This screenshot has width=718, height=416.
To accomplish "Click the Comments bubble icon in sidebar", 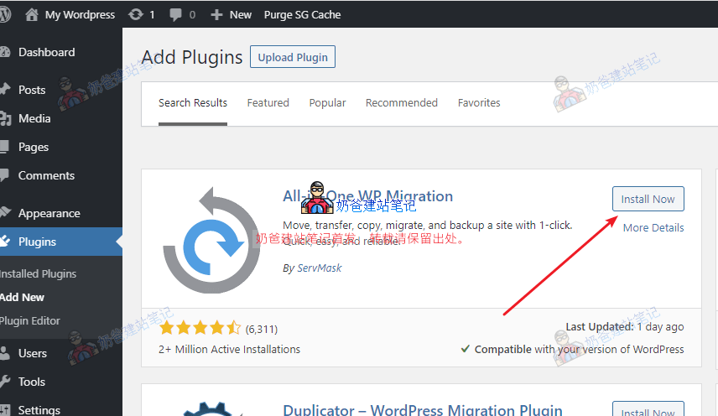I will (4, 175).
